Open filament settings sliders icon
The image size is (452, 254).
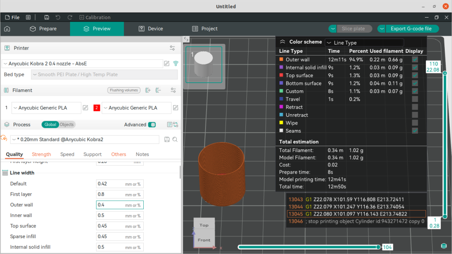(x=173, y=90)
